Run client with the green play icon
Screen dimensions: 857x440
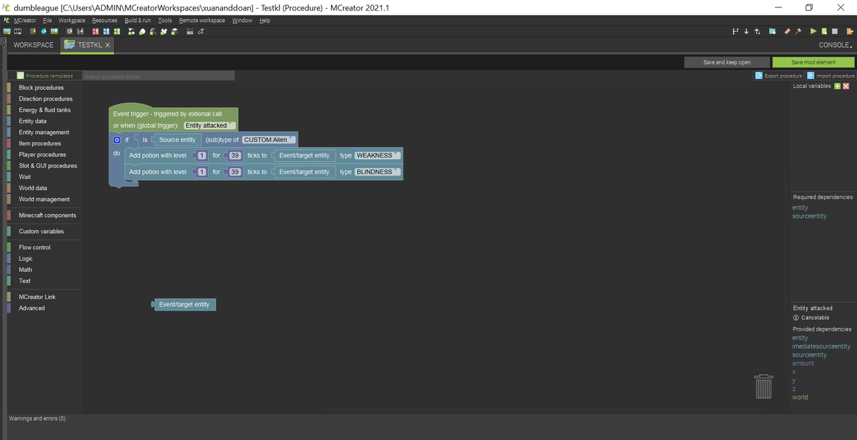(813, 31)
